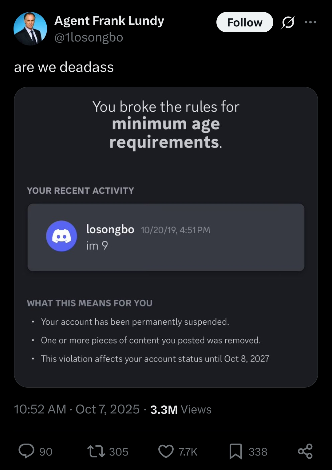This screenshot has height=470, width=332.
Task: Open the 3.3M Views analytics
Action: point(181,409)
